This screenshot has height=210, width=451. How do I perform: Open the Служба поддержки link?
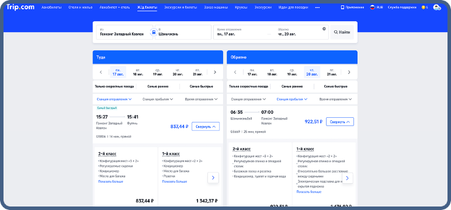tap(402, 8)
